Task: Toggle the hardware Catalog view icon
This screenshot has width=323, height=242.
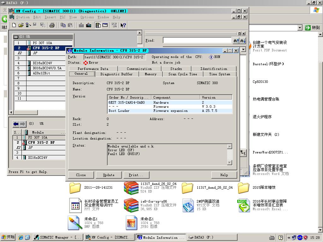Action: coord(98,25)
